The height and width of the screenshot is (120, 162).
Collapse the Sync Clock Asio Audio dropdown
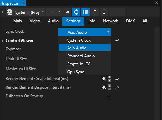tap(85, 32)
